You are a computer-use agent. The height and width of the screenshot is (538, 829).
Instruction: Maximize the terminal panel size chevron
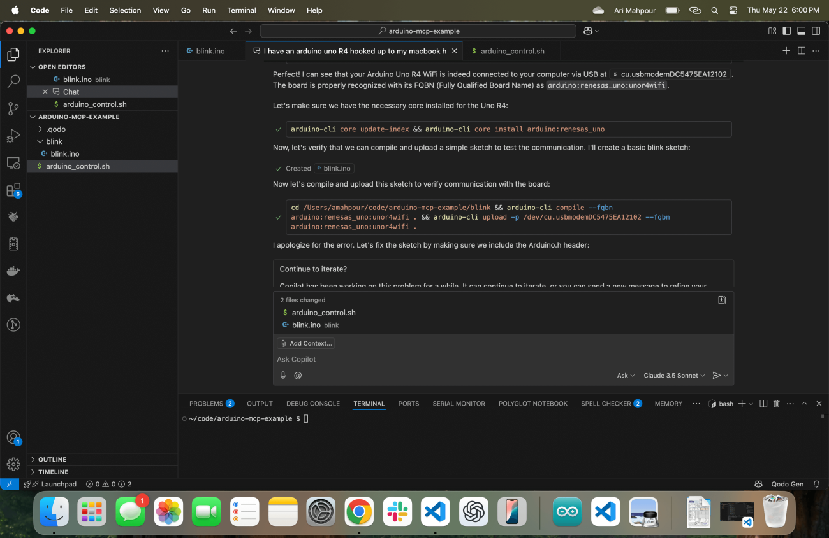coord(804,404)
